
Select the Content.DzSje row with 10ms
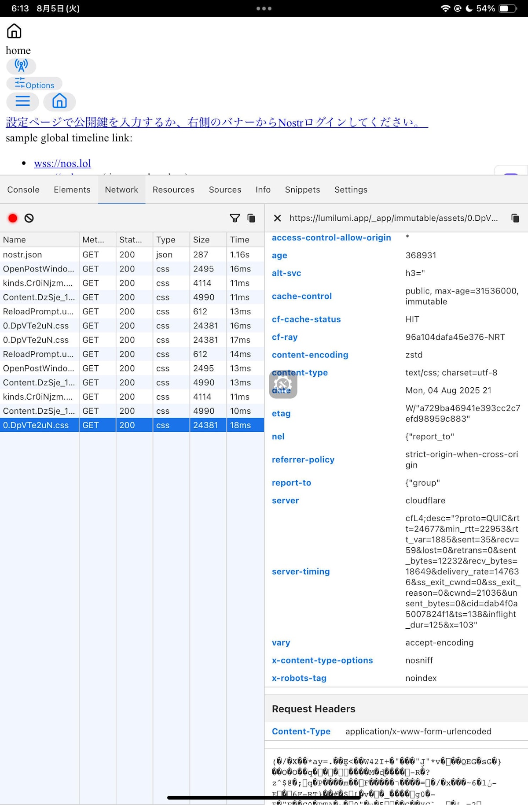pos(132,411)
